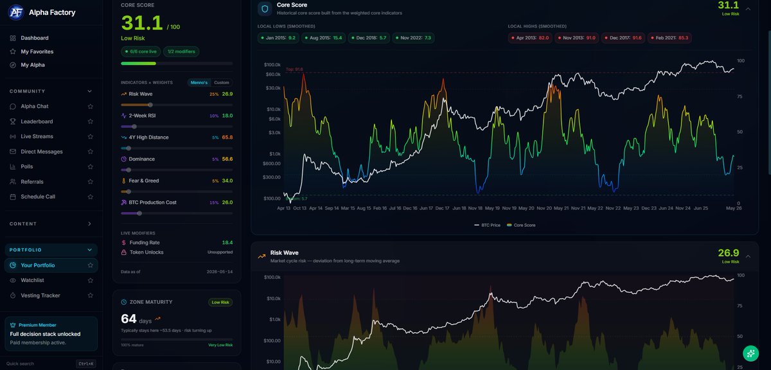Screen dimensions: 771x370
Task: Favorite Alpha Chat with its star
Action: (x=90, y=107)
